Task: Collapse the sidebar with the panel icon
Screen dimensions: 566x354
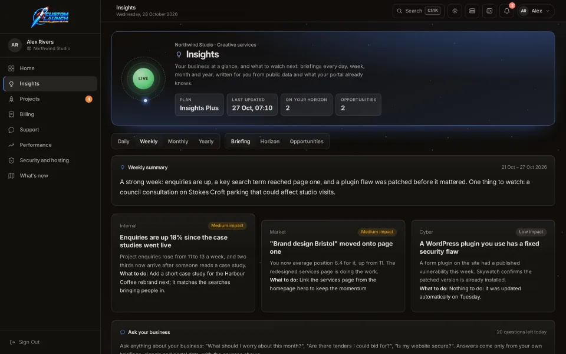Action: pos(489,11)
